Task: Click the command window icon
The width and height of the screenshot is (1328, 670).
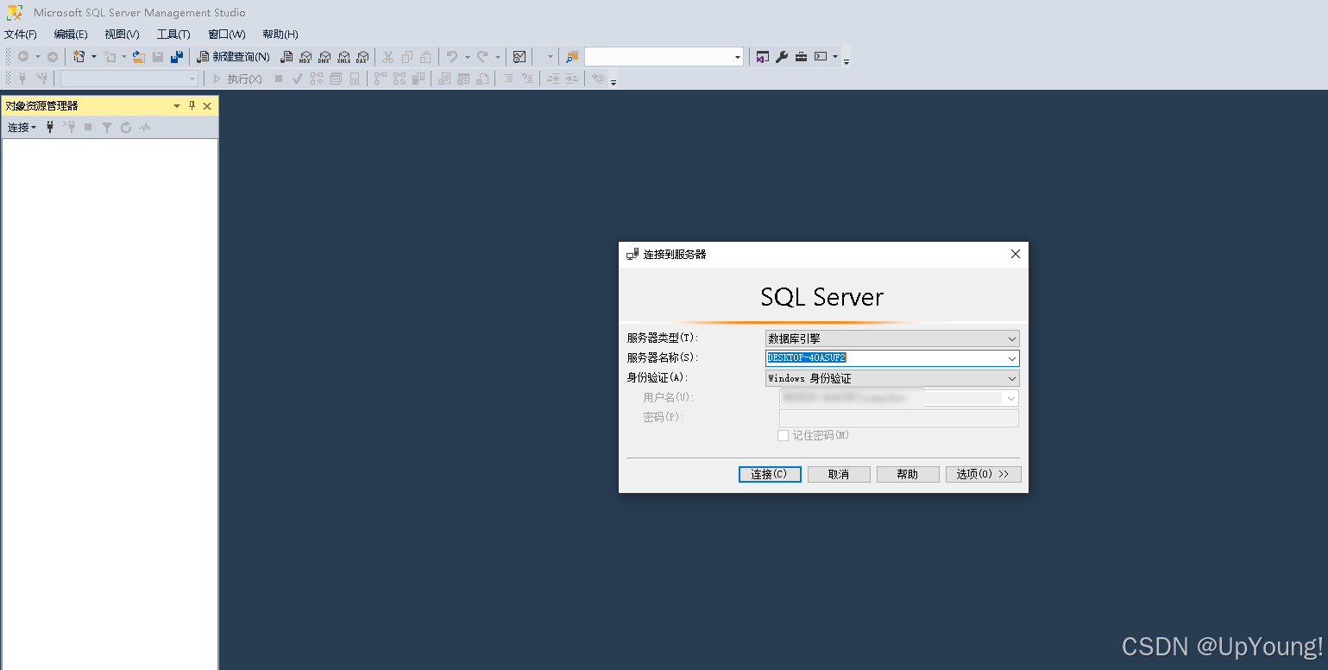Action: 821,57
